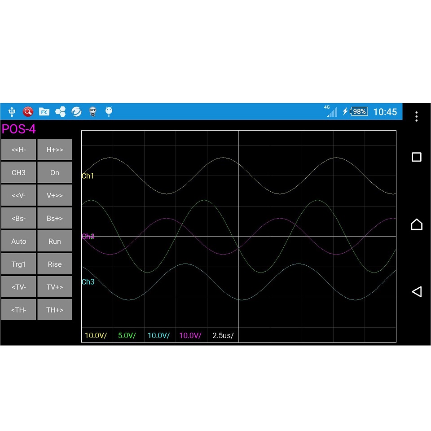
Task: Change the Trg1 trigger source
Action: [x=18, y=264]
